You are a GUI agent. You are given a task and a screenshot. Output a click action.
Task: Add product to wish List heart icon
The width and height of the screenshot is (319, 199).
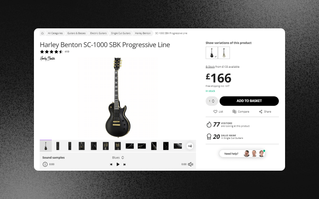pos(215,111)
